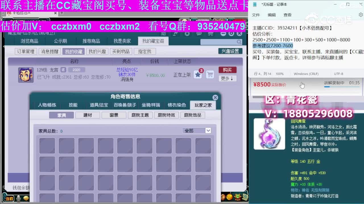Select the 家具 category button
The width and height of the screenshot is (364, 204).
(x=61, y=115)
